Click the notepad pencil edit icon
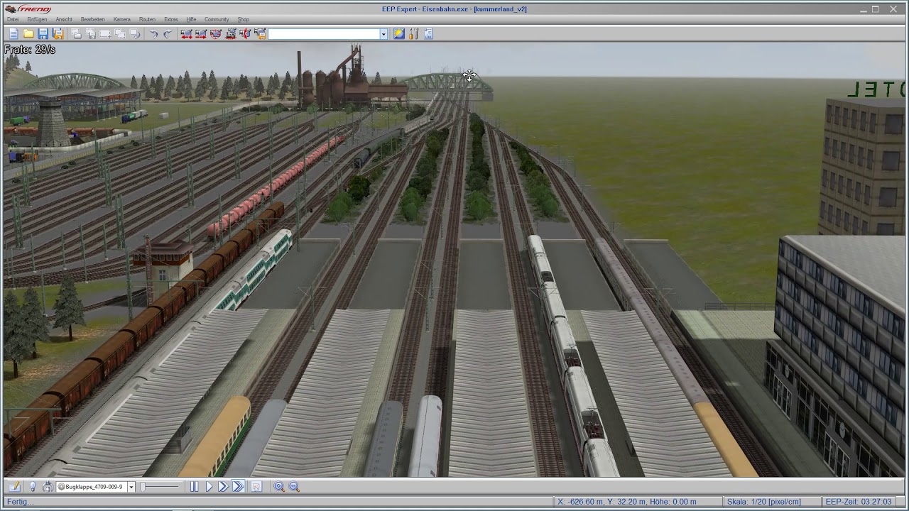This screenshot has width=909, height=511. tap(15, 487)
